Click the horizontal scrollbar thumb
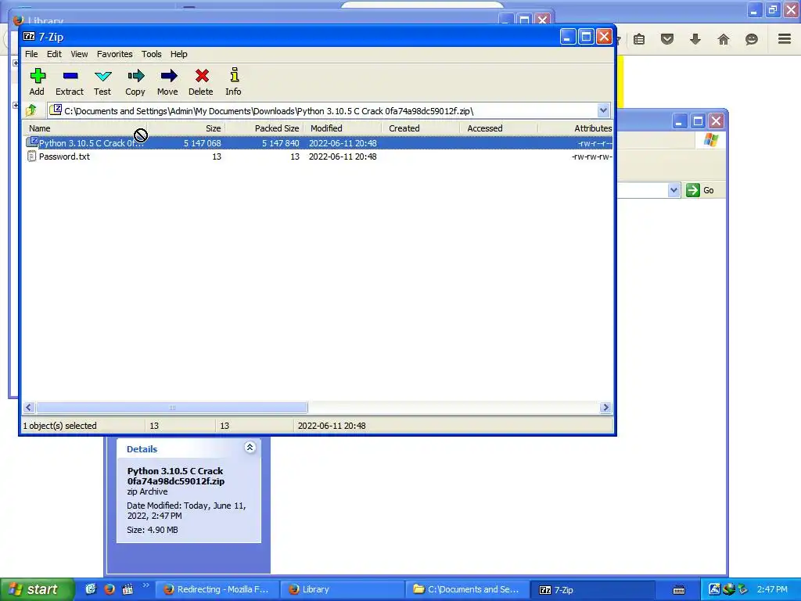This screenshot has height=601, width=801. pyautogui.click(x=171, y=407)
